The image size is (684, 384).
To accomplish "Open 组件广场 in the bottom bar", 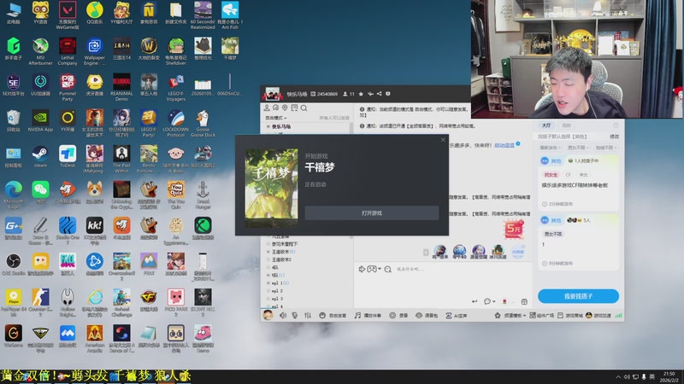I will 542,315.
